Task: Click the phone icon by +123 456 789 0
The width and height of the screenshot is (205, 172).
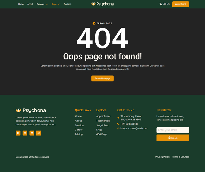Action: pyautogui.click(x=118, y=124)
